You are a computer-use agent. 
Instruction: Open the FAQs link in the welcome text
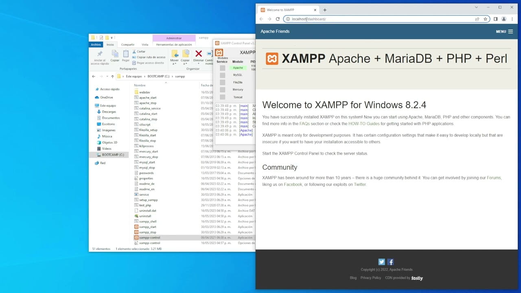304,123
